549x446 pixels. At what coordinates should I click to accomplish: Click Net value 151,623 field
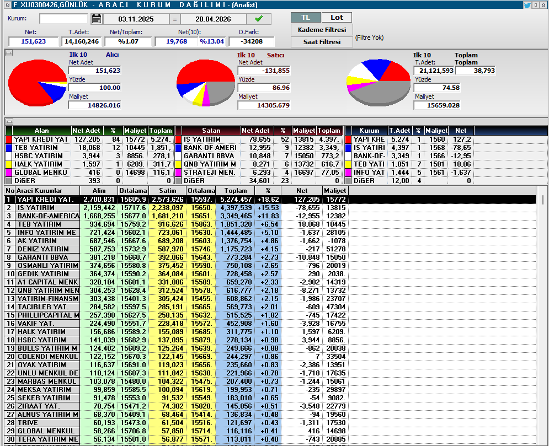pyautogui.click(x=34, y=41)
